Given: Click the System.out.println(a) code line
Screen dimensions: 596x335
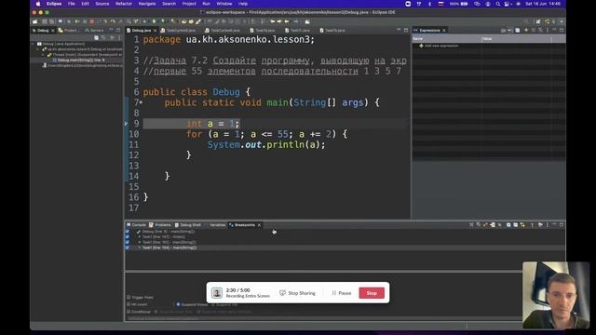Looking at the screenshot, I should click(x=266, y=145).
